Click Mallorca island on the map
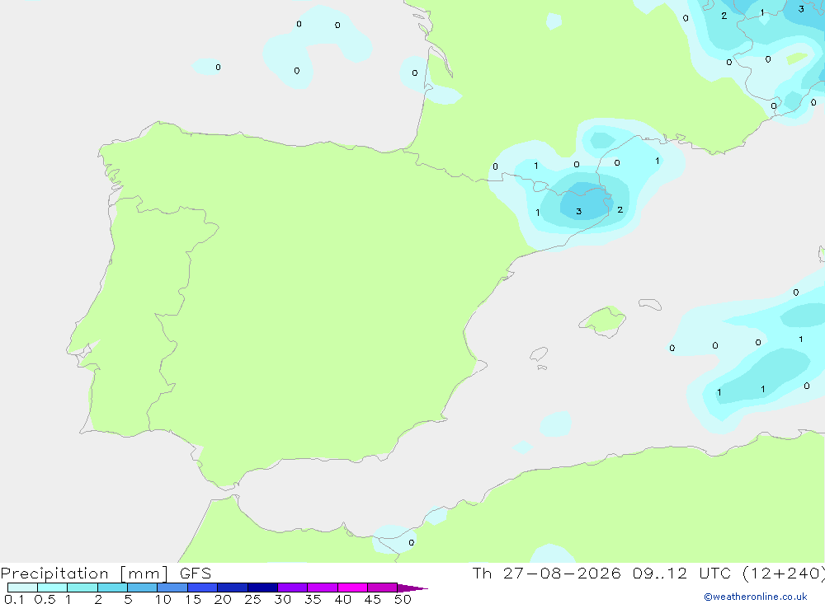 click(x=603, y=321)
